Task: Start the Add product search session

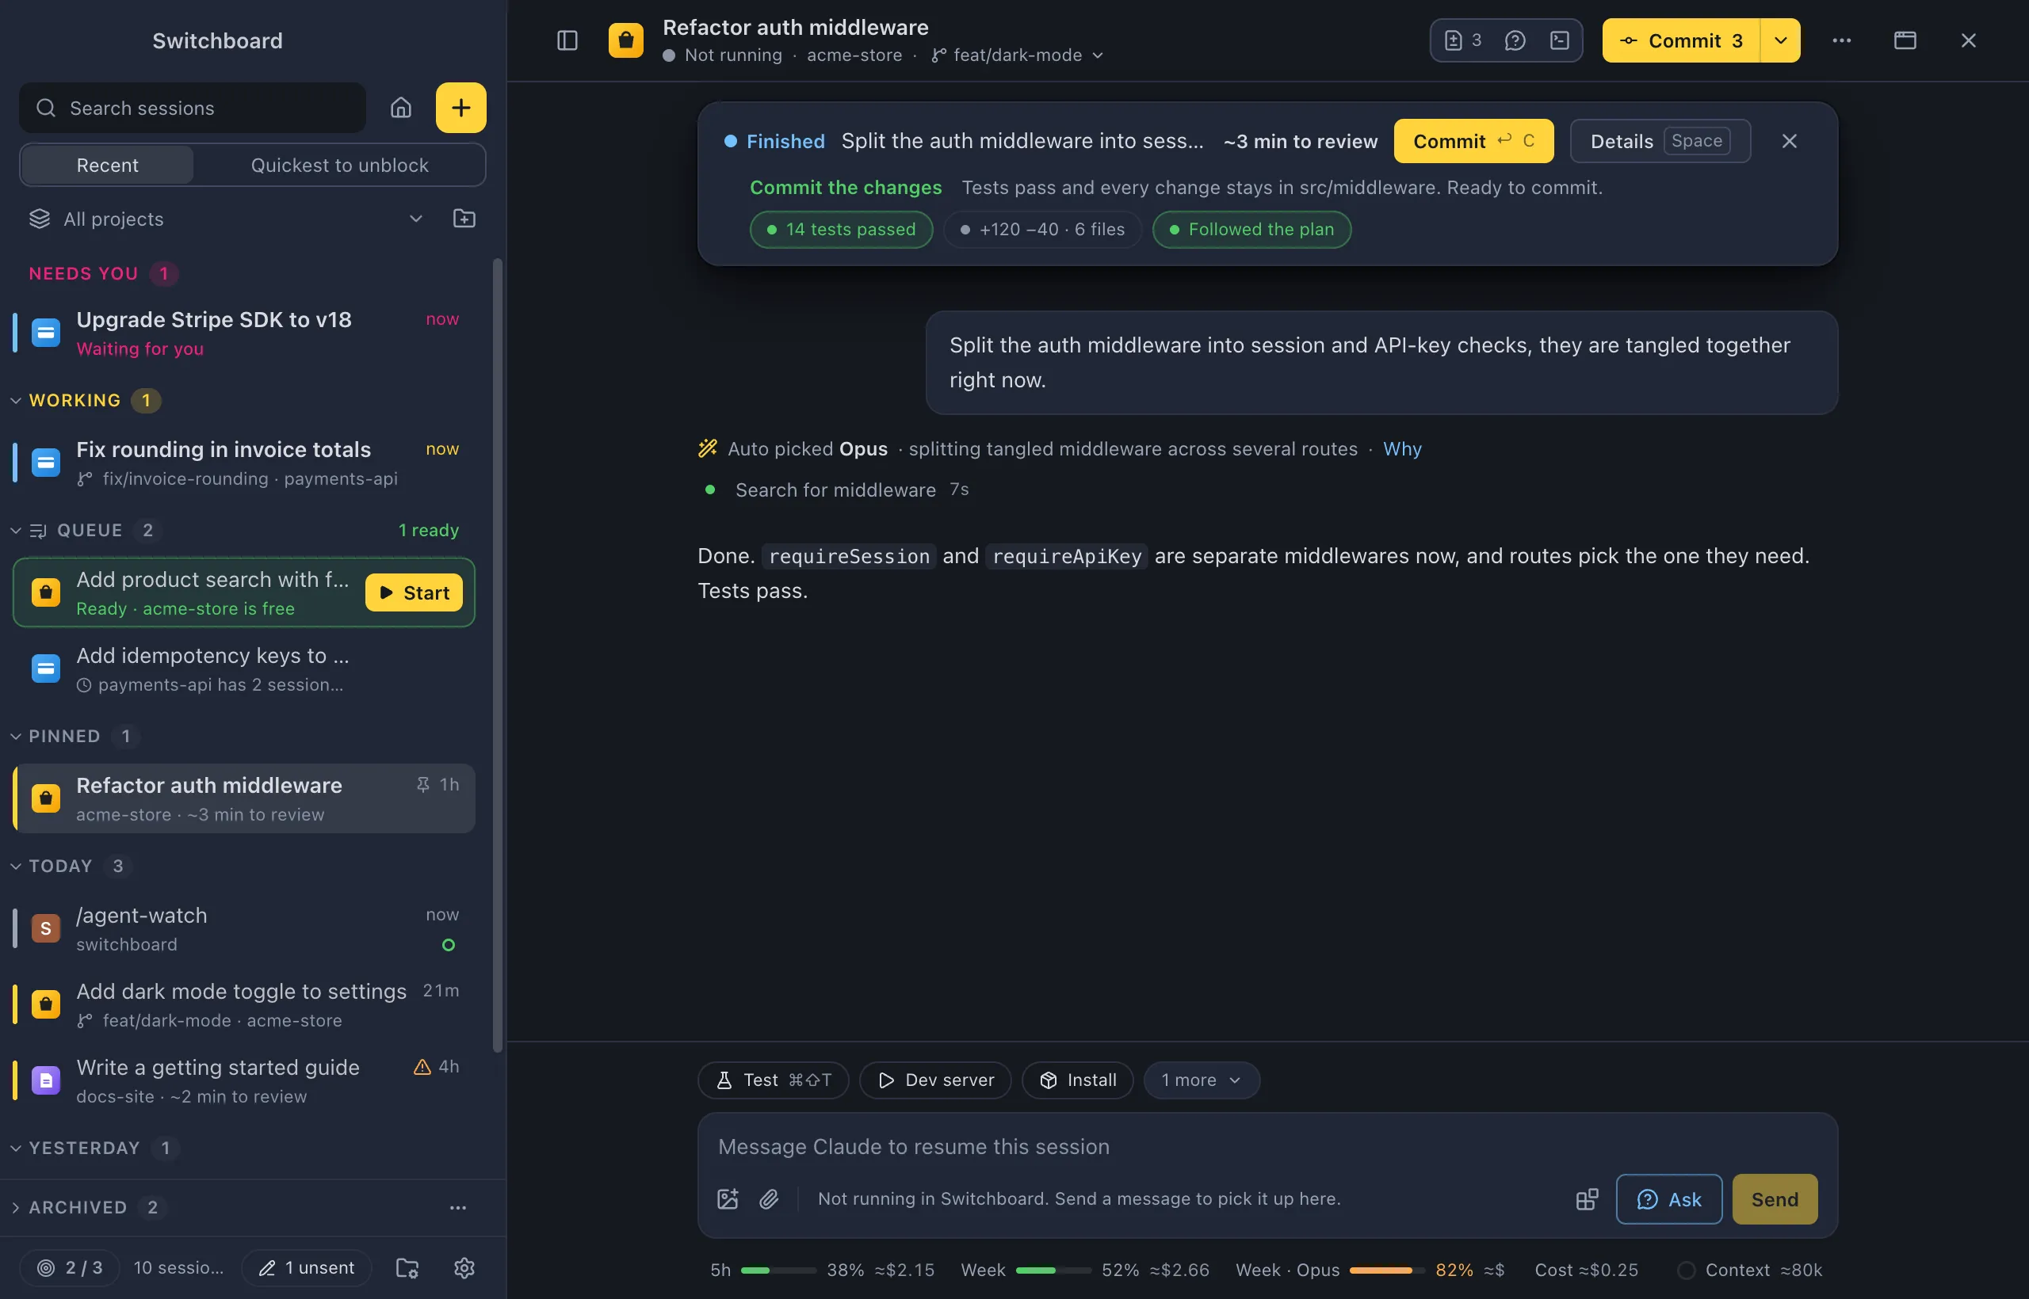Action: (x=414, y=592)
